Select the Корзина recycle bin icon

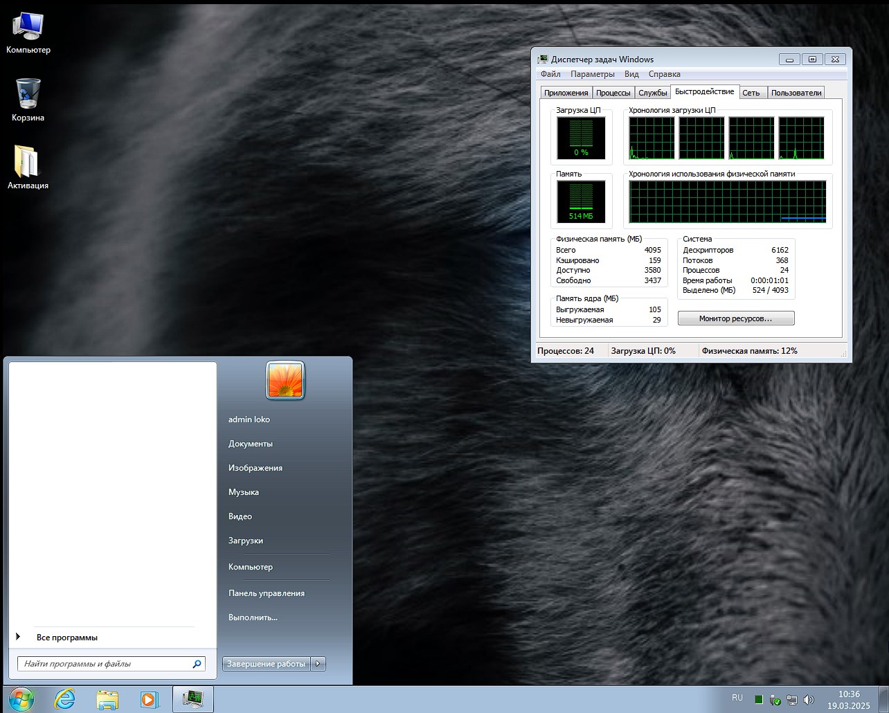point(28,100)
